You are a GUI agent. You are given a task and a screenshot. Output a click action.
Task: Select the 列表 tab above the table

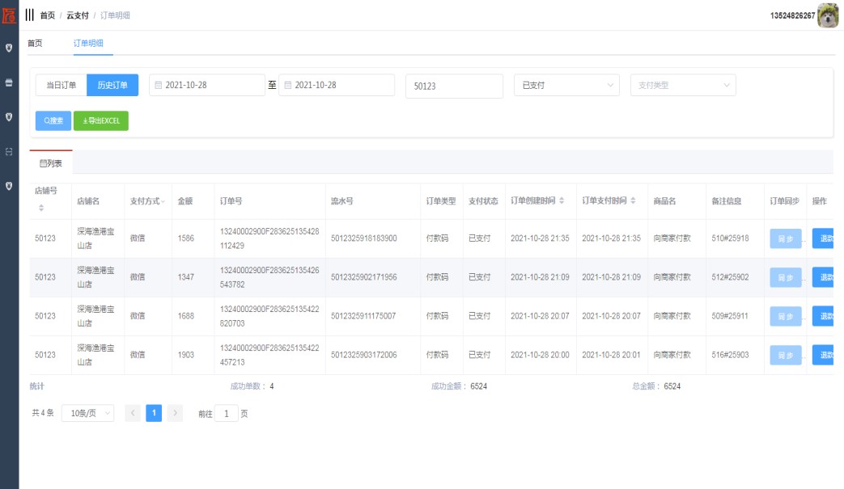pos(51,162)
